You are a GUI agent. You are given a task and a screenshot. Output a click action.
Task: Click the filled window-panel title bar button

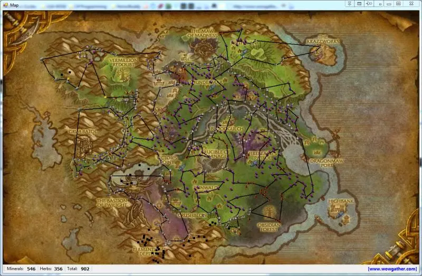359,4
